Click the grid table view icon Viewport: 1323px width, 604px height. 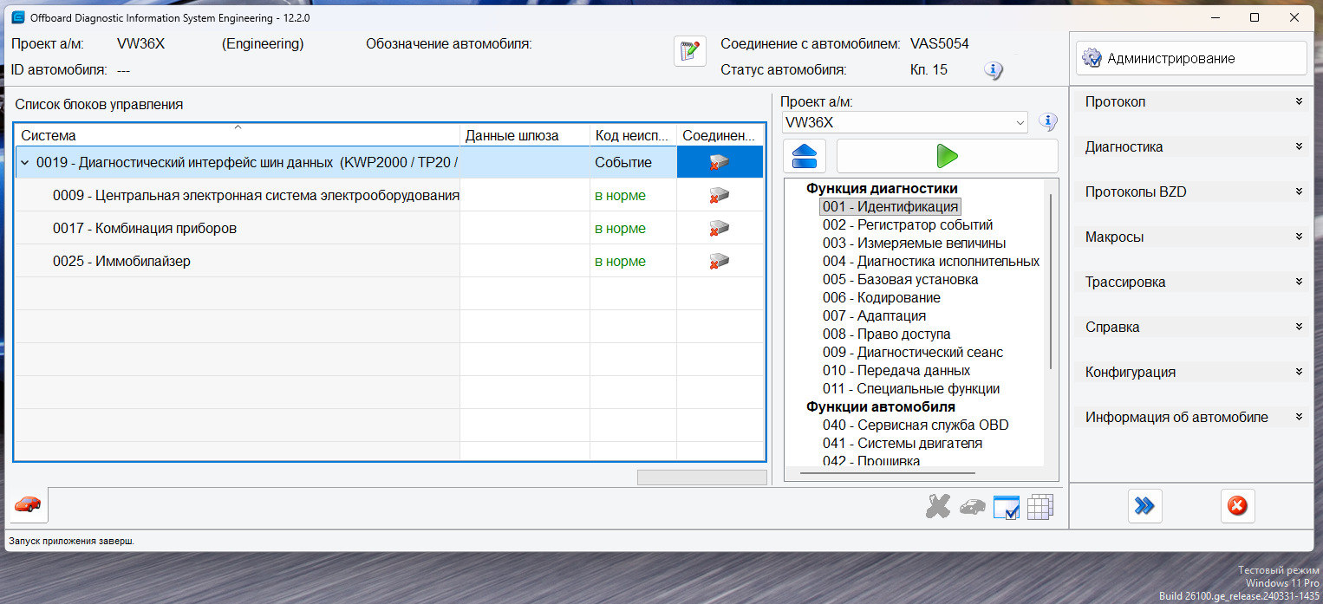tap(1040, 507)
